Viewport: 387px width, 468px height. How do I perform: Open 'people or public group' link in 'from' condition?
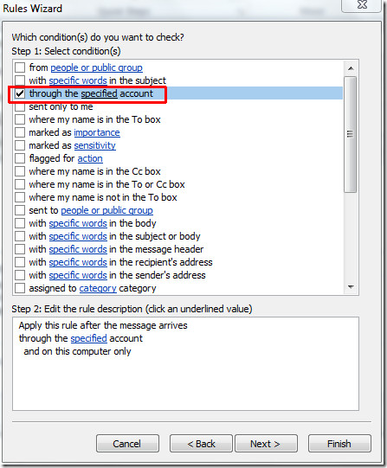click(x=96, y=67)
